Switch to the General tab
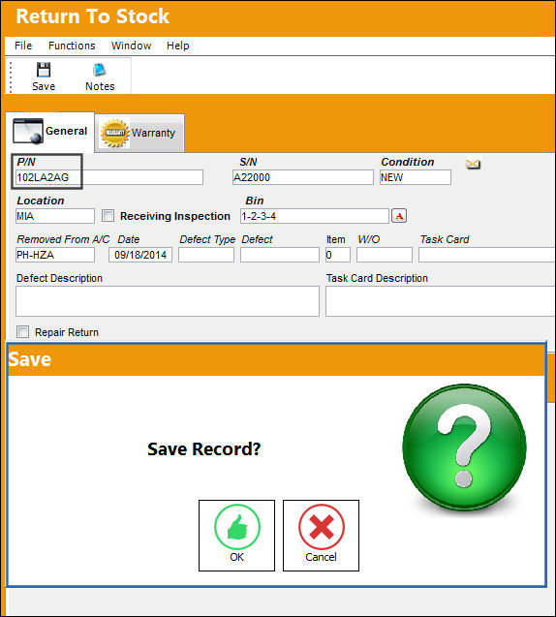 coord(50,132)
